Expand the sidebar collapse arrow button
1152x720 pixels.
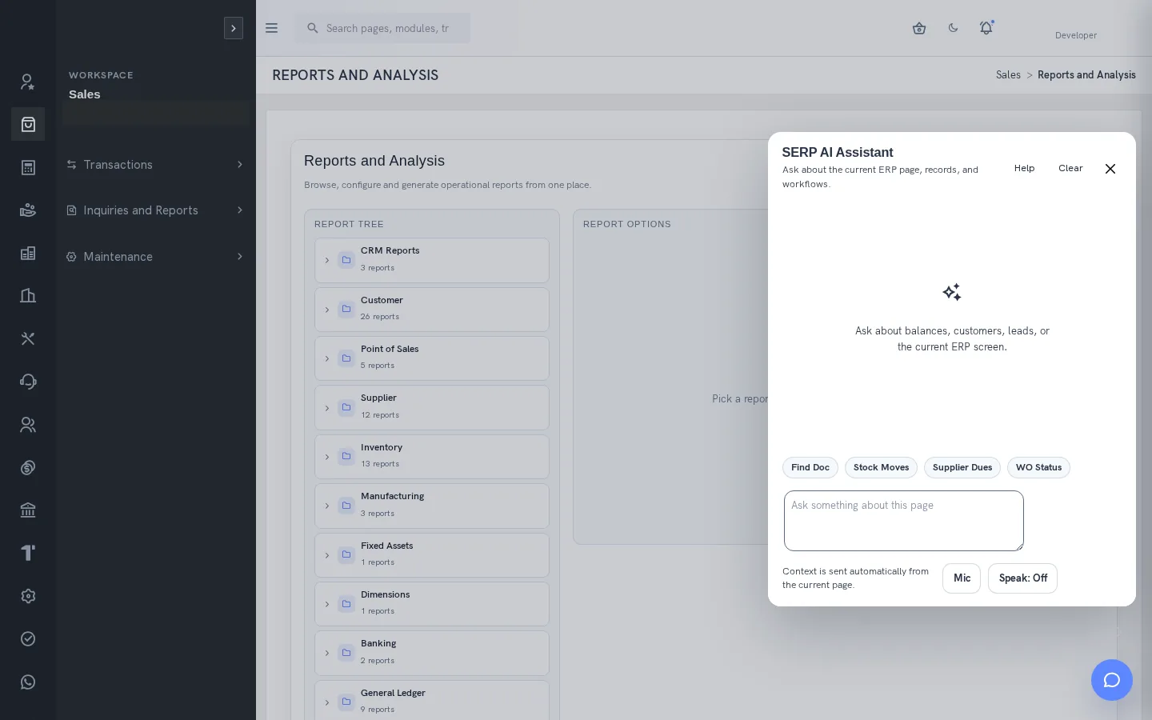tap(234, 28)
